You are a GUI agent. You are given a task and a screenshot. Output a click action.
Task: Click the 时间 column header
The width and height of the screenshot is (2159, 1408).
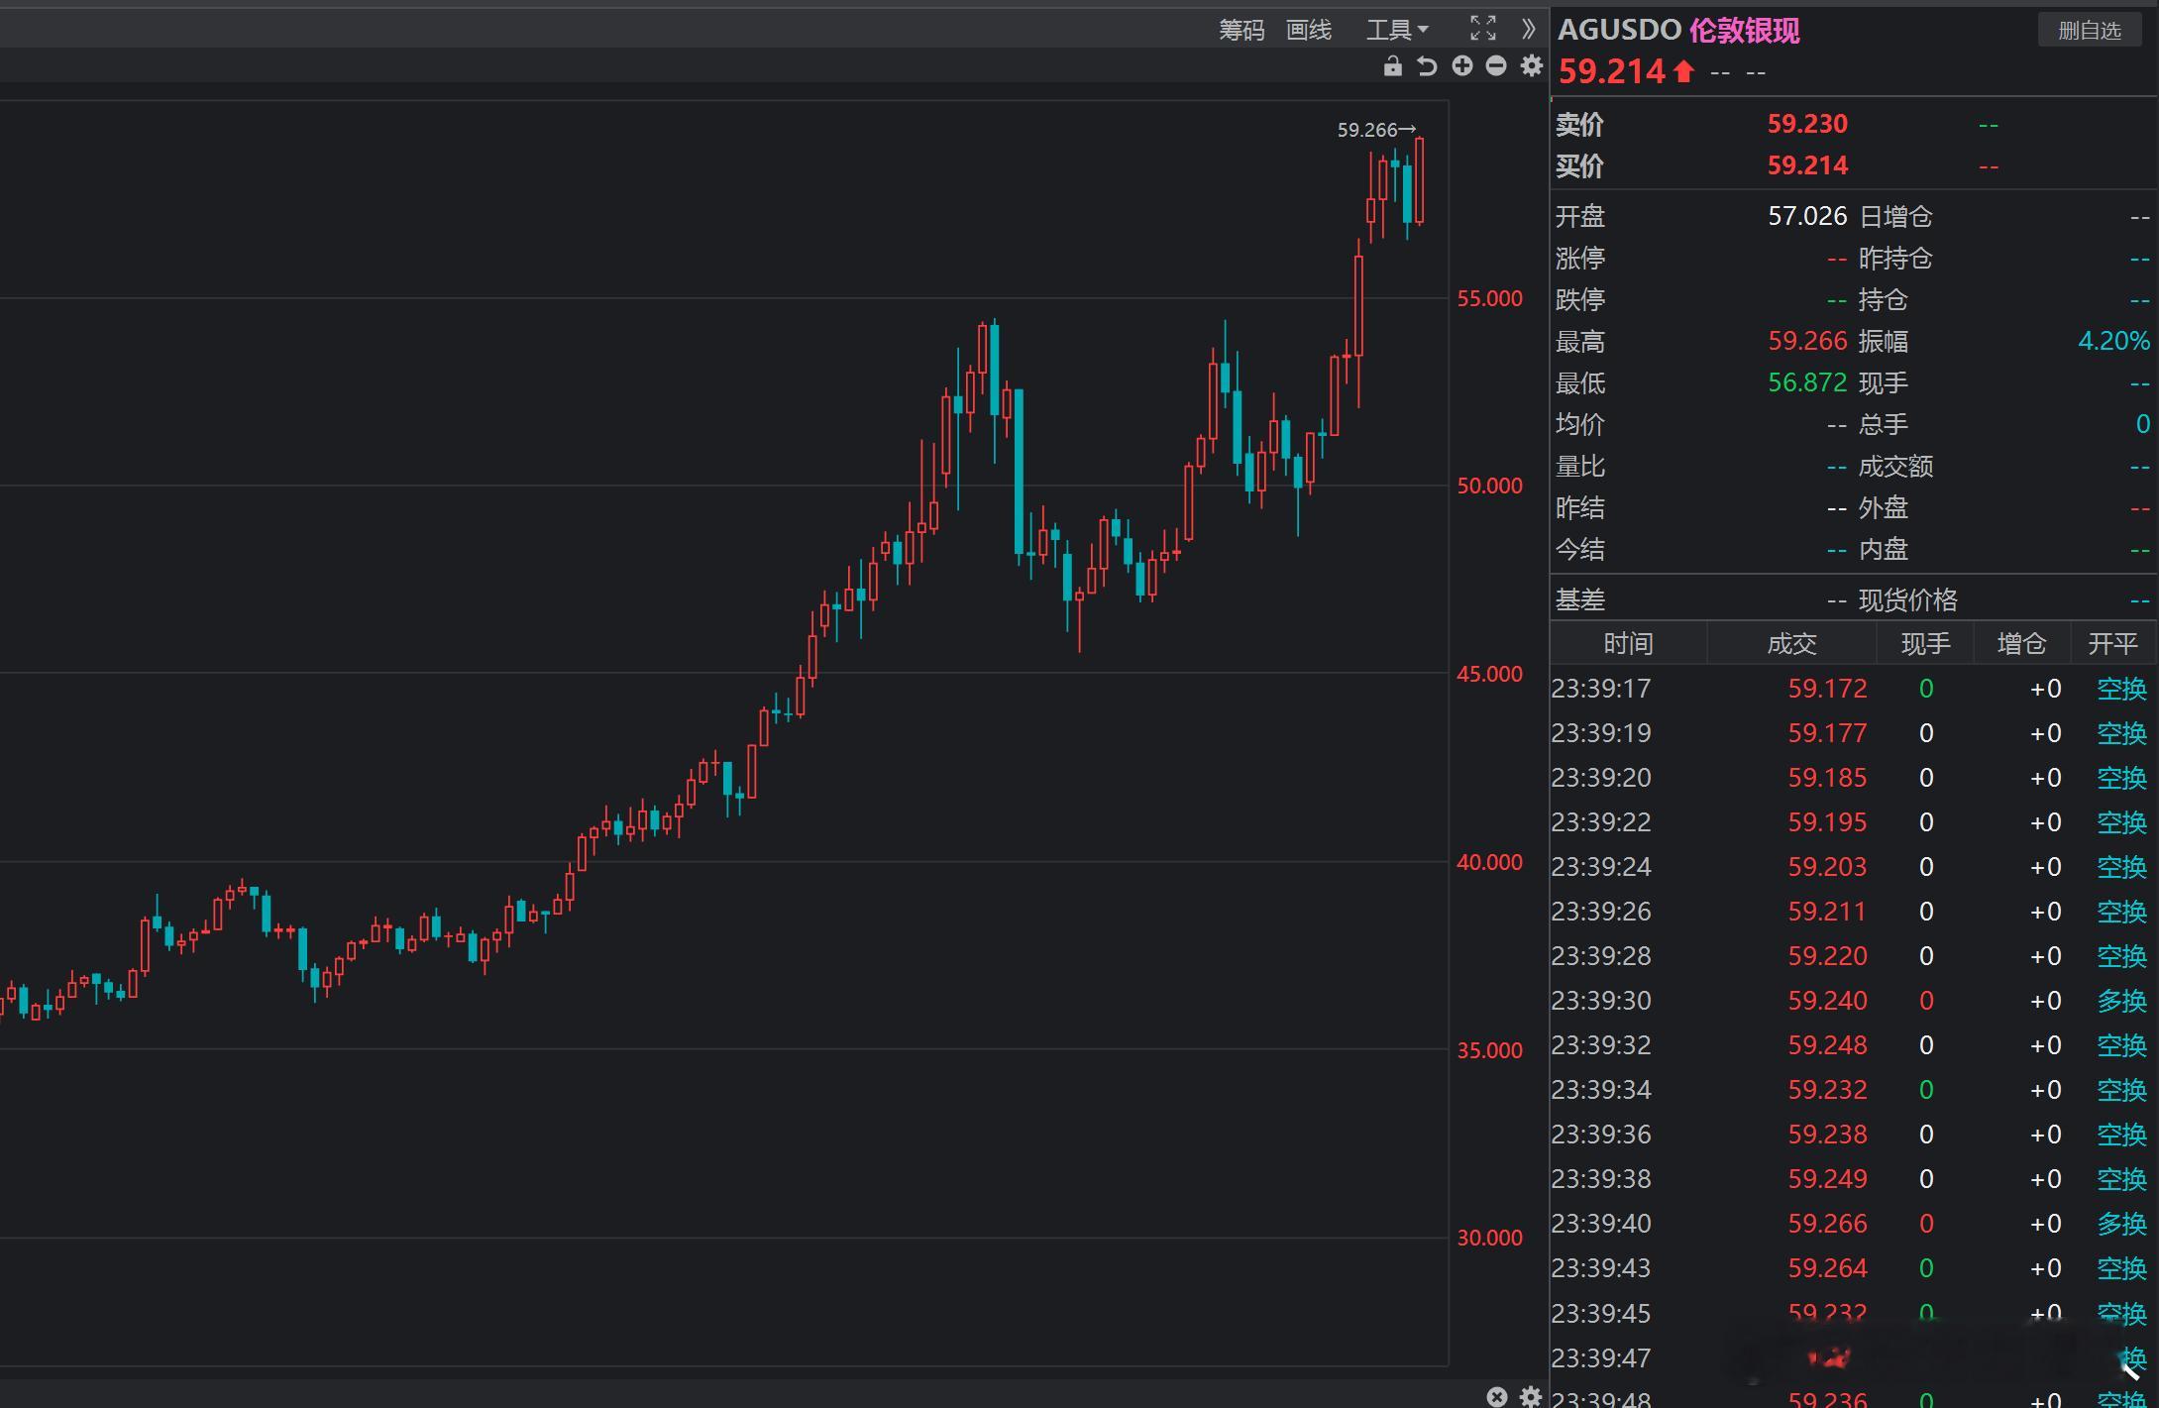tap(1628, 644)
